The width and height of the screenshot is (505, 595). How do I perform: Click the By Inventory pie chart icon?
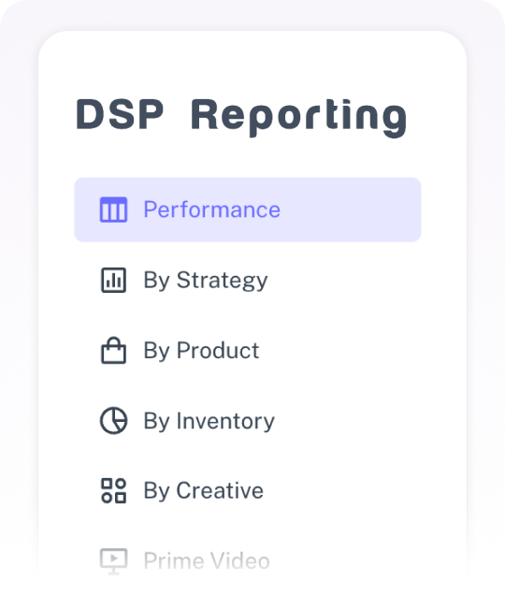[x=113, y=420]
